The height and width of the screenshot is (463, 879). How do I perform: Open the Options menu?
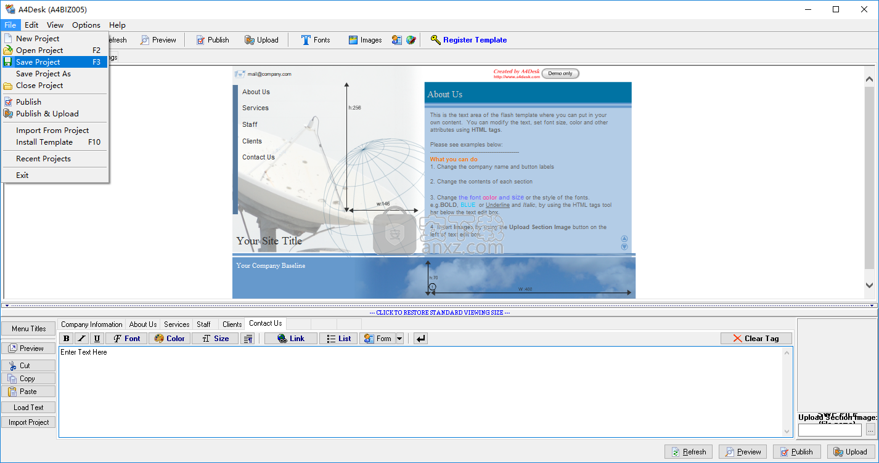pos(86,25)
